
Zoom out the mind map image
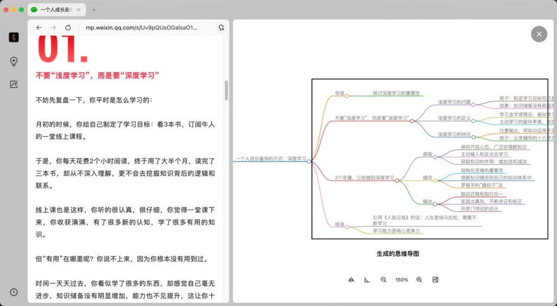(383, 279)
